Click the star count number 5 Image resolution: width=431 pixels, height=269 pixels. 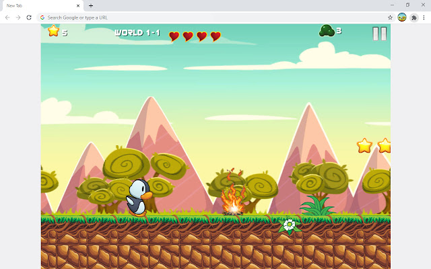[65, 33]
